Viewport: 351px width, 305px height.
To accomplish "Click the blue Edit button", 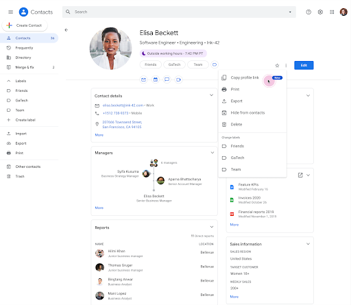I will [304, 65].
